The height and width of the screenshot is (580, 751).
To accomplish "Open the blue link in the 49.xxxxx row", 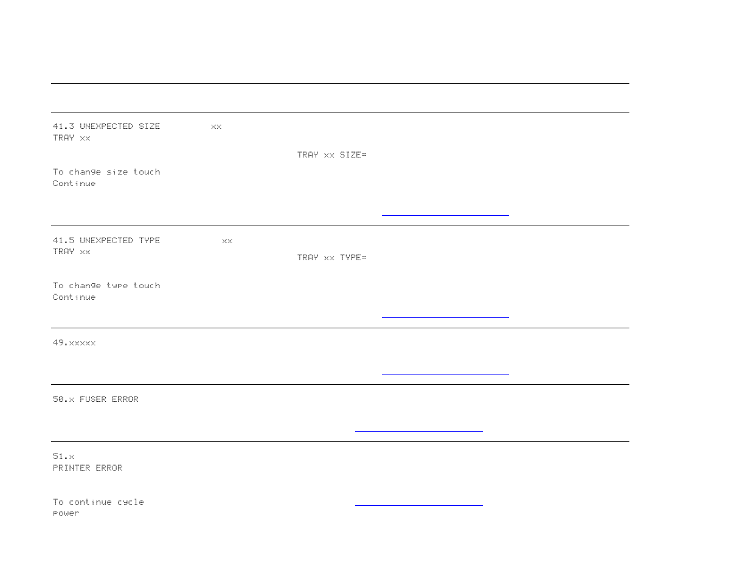I will 445,374.
